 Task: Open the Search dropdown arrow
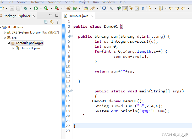pos(97,8)
